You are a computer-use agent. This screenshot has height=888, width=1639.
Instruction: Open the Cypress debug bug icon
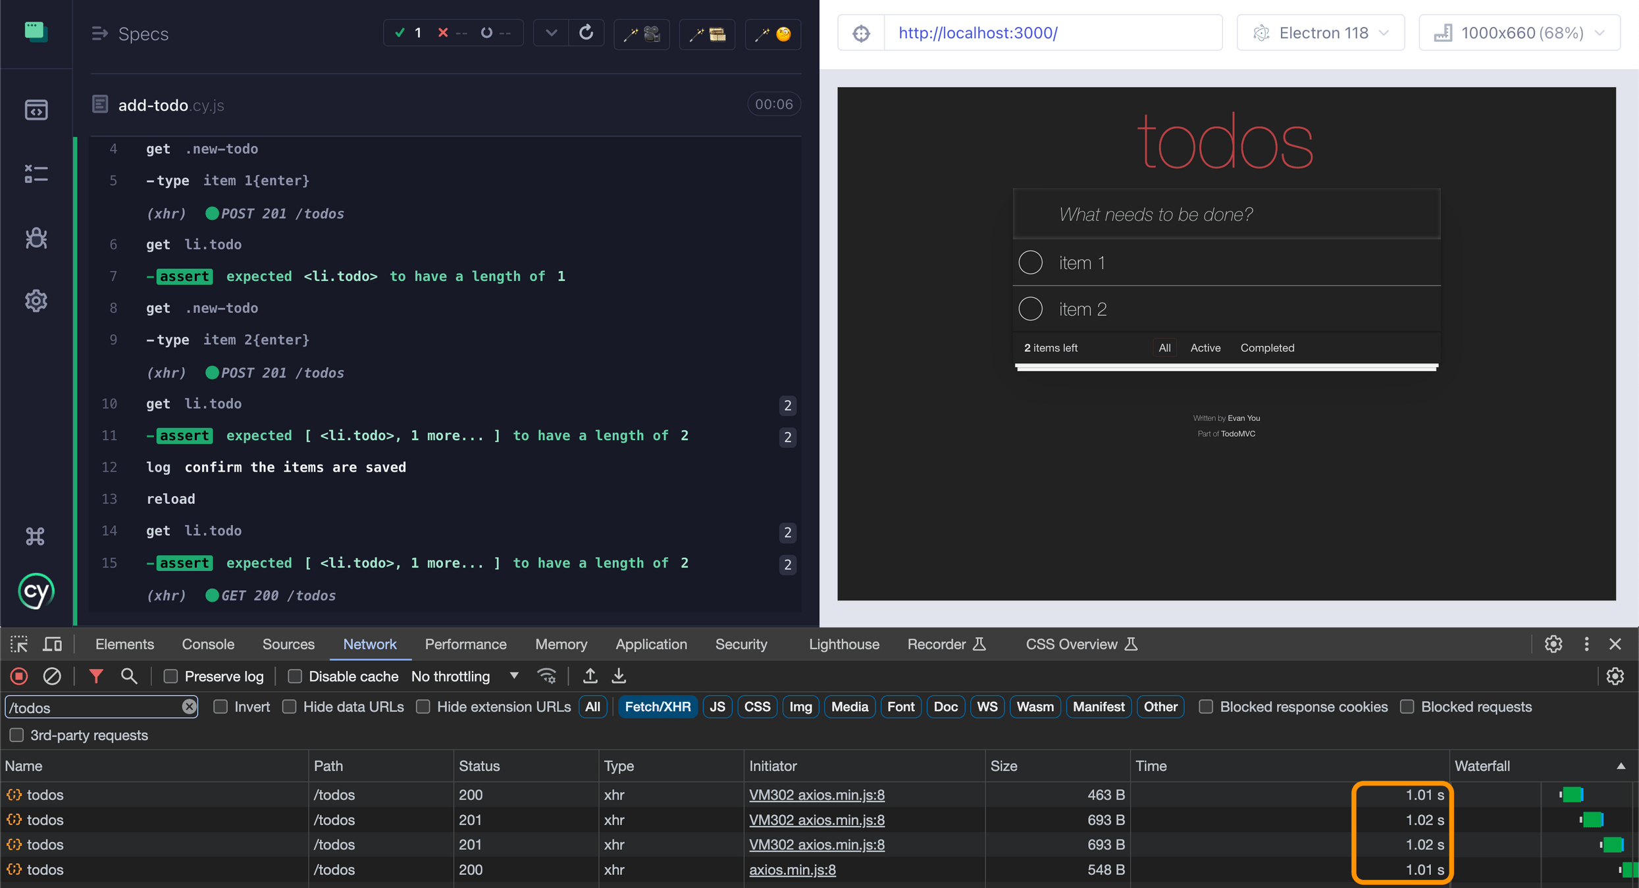pyautogui.click(x=36, y=238)
